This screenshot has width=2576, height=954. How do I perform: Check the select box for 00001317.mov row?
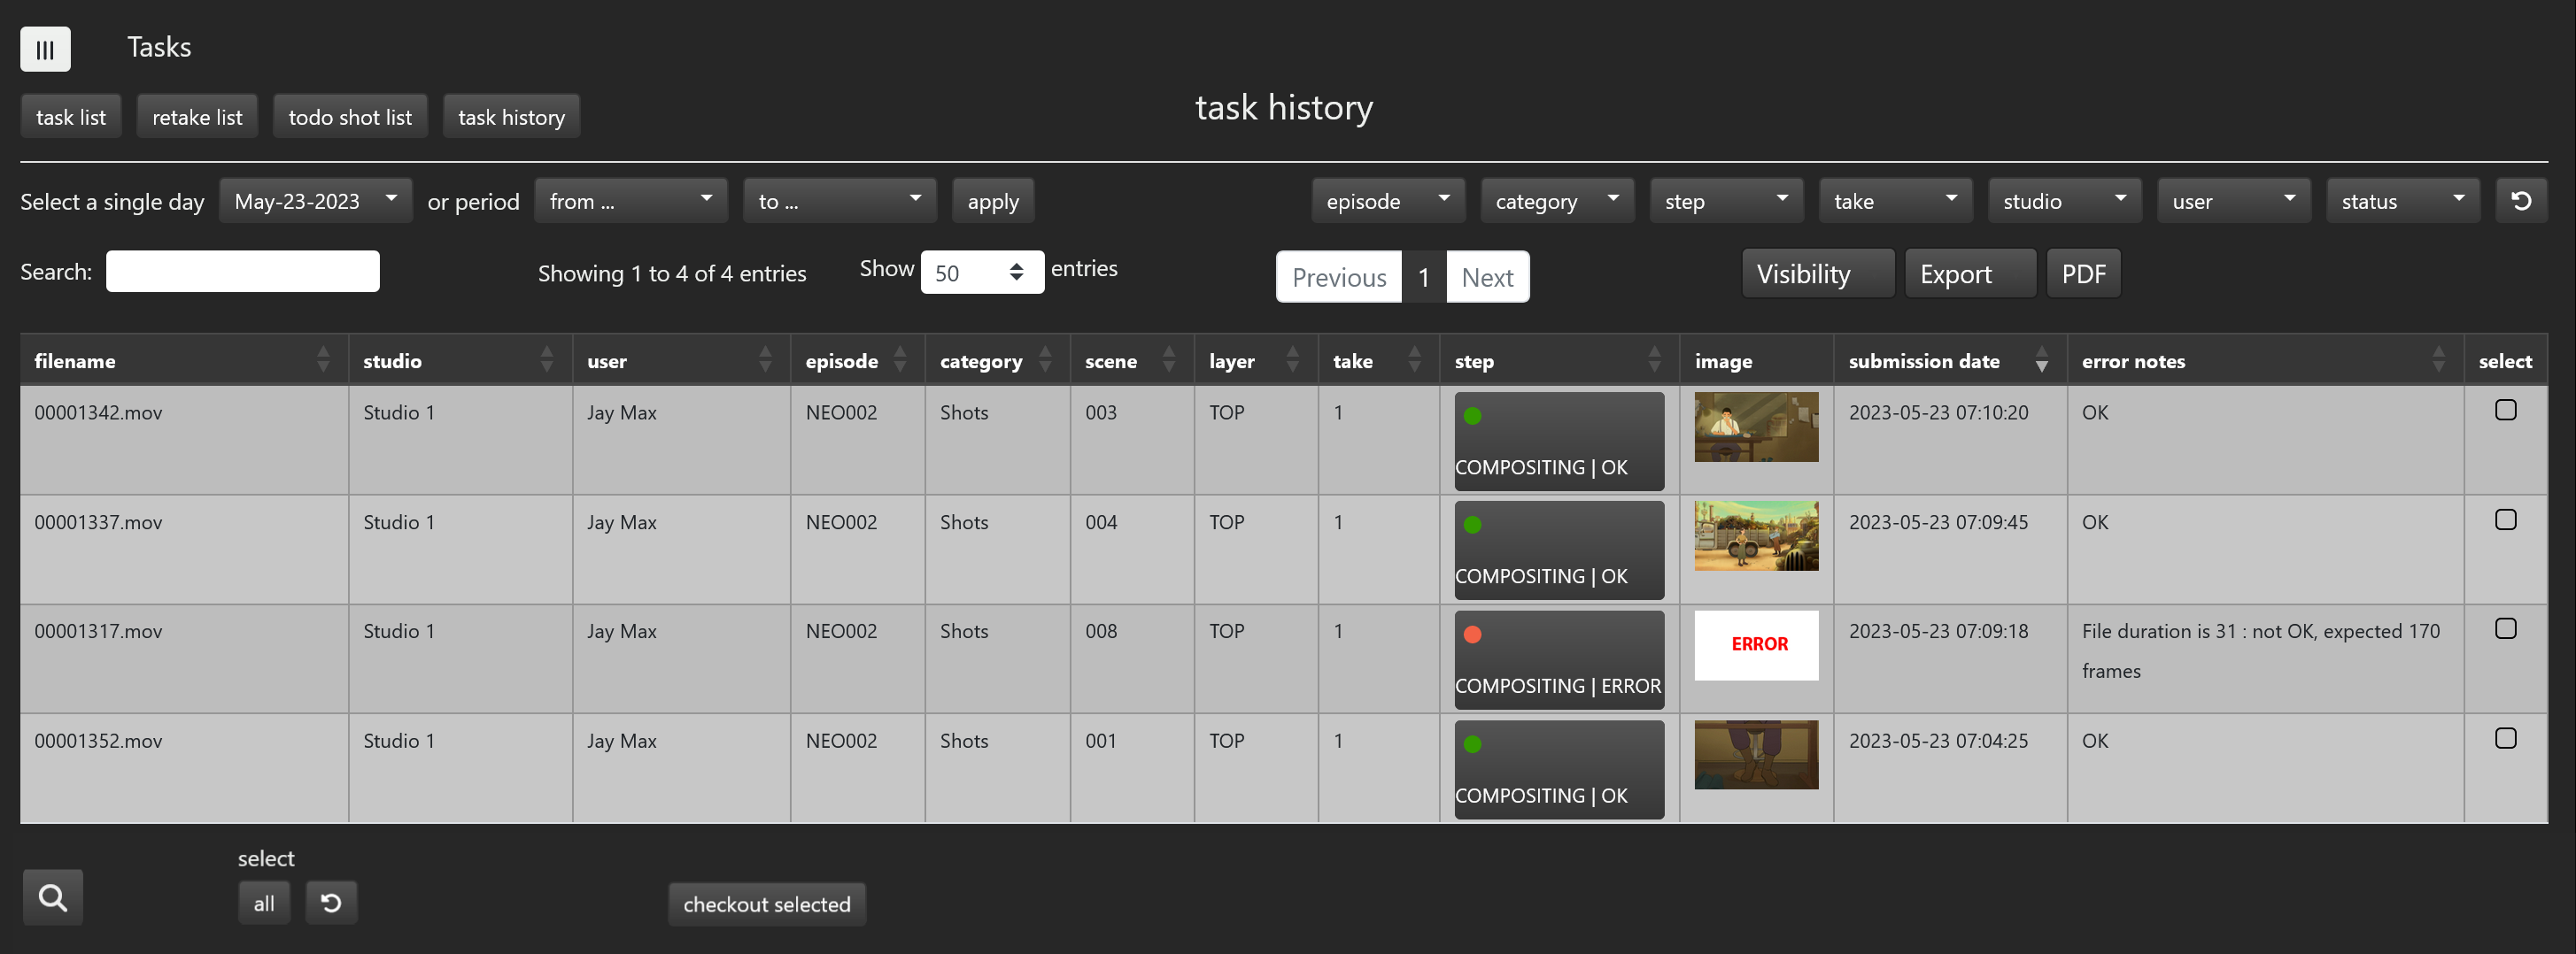[x=2505, y=629]
